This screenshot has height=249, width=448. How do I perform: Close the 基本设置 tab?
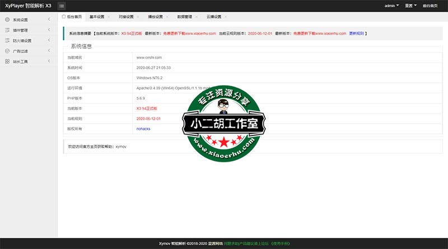(x=108, y=17)
